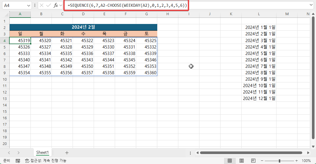Click the Cancel X icon in formula bar

[42, 6]
